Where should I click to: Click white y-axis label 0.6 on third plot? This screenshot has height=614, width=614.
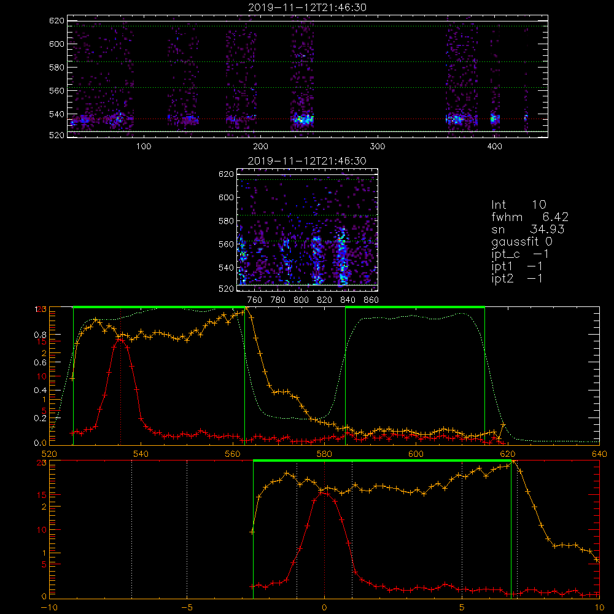[40, 363]
